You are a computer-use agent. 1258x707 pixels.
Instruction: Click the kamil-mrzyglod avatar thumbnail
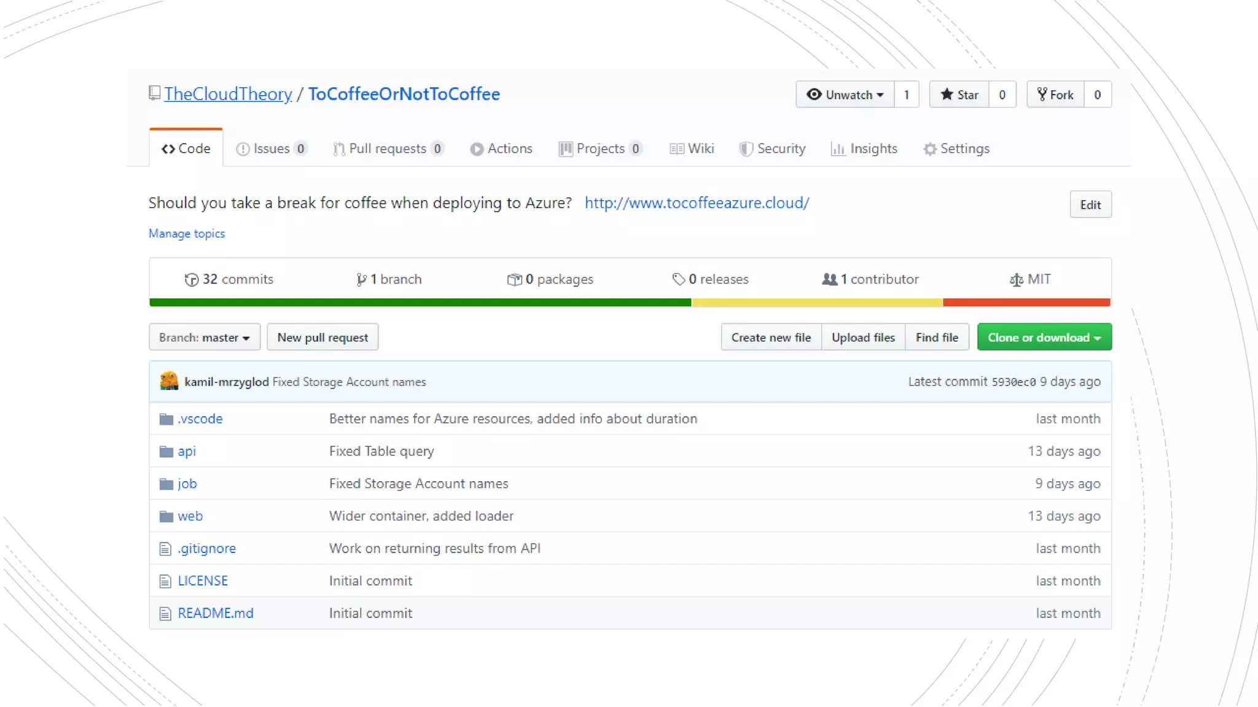click(169, 381)
